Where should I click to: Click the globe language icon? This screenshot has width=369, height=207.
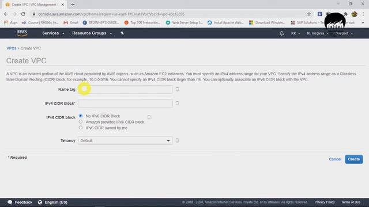[40, 202]
